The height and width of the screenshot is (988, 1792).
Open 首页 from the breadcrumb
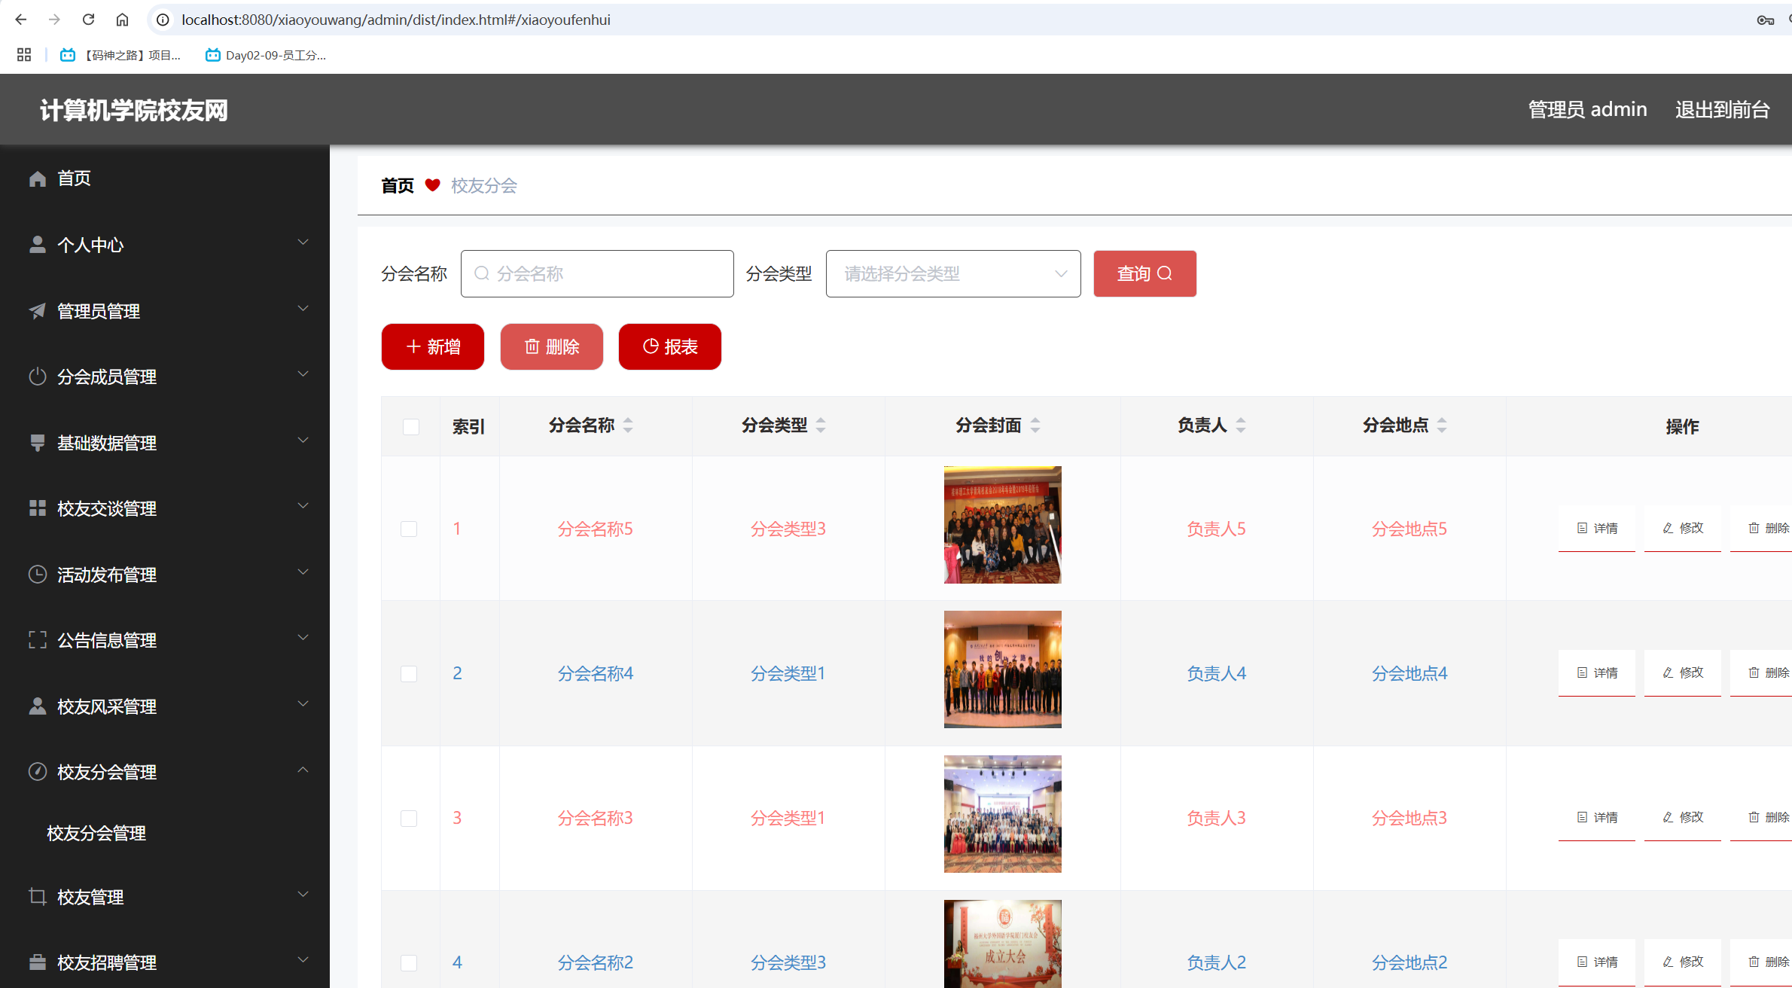[397, 184]
